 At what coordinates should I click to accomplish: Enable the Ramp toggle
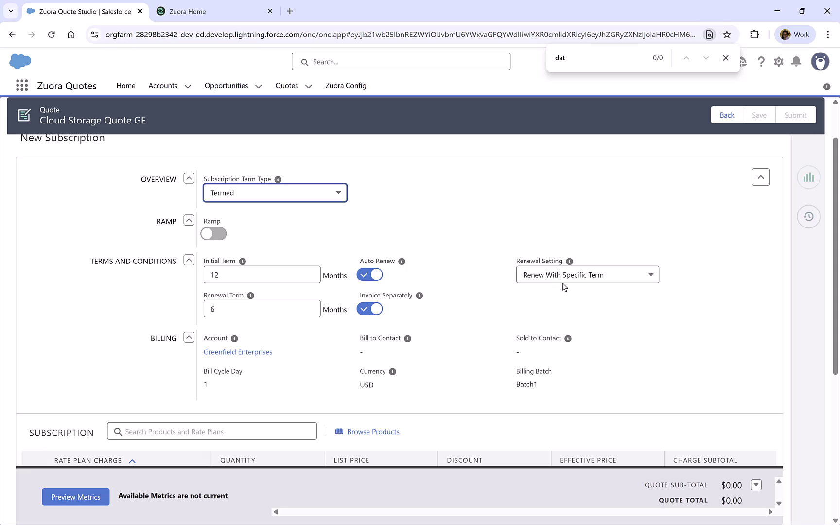213,234
